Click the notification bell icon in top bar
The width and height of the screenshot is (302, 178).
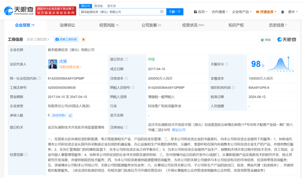pos(282,12)
